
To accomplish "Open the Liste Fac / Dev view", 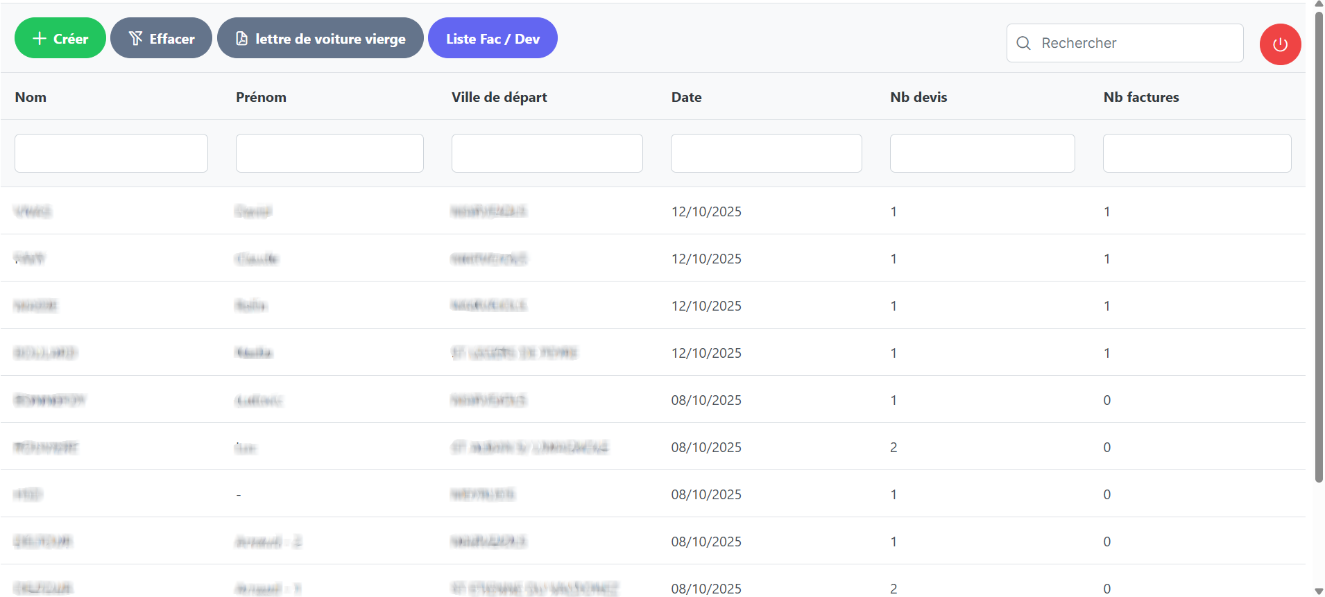I will [x=493, y=38].
